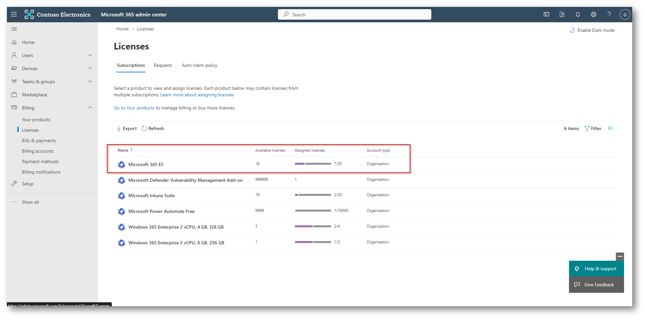The image size is (646, 320).
Task: Click the Marketplace bag icon in sidebar
Action: tap(14, 94)
